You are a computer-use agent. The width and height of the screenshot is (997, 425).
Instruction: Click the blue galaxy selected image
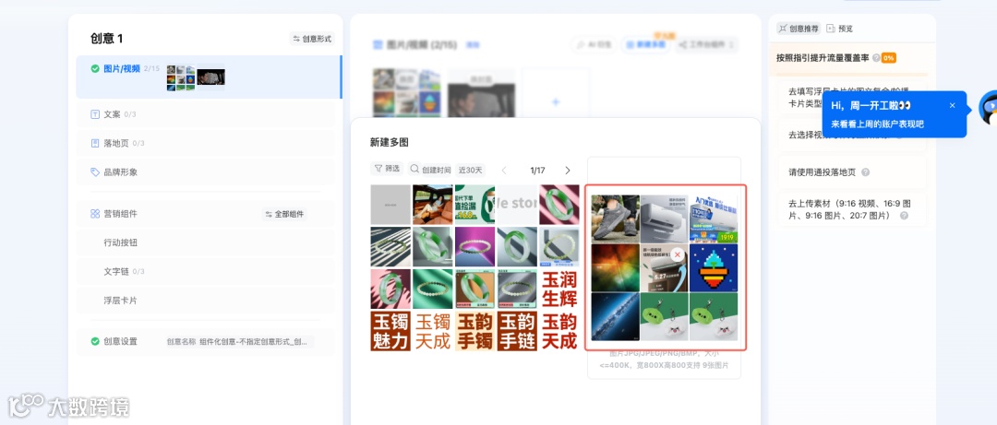click(615, 316)
